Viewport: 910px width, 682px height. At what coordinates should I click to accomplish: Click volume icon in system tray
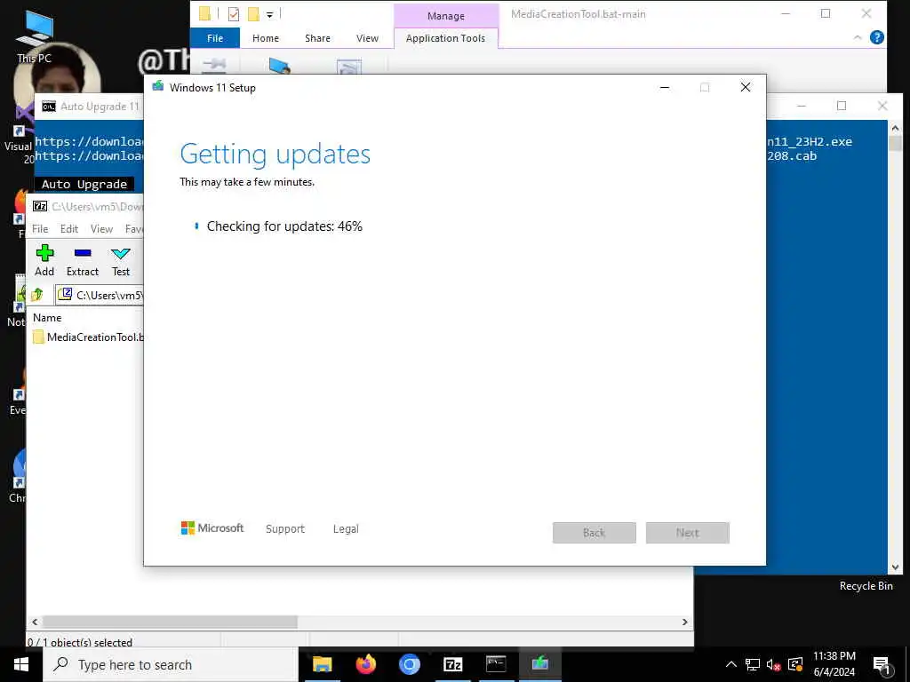click(x=773, y=664)
